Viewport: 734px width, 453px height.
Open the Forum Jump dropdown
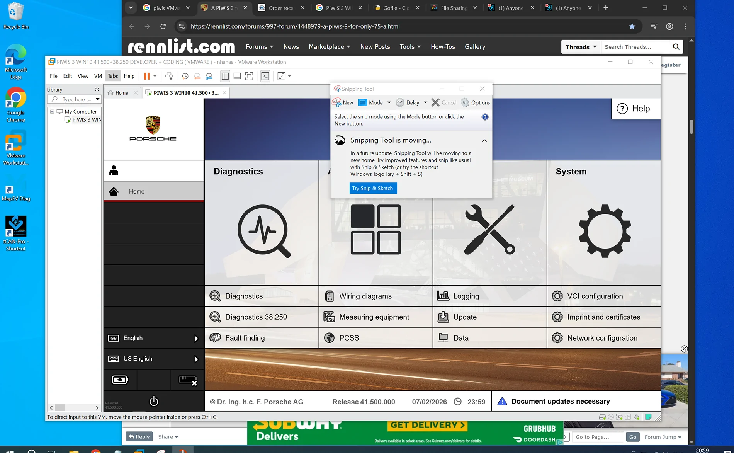coord(663,437)
